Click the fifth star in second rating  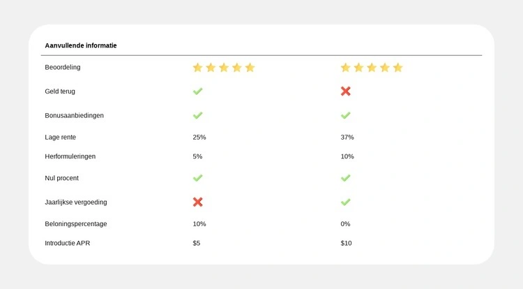pyautogui.click(x=398, y=68)
